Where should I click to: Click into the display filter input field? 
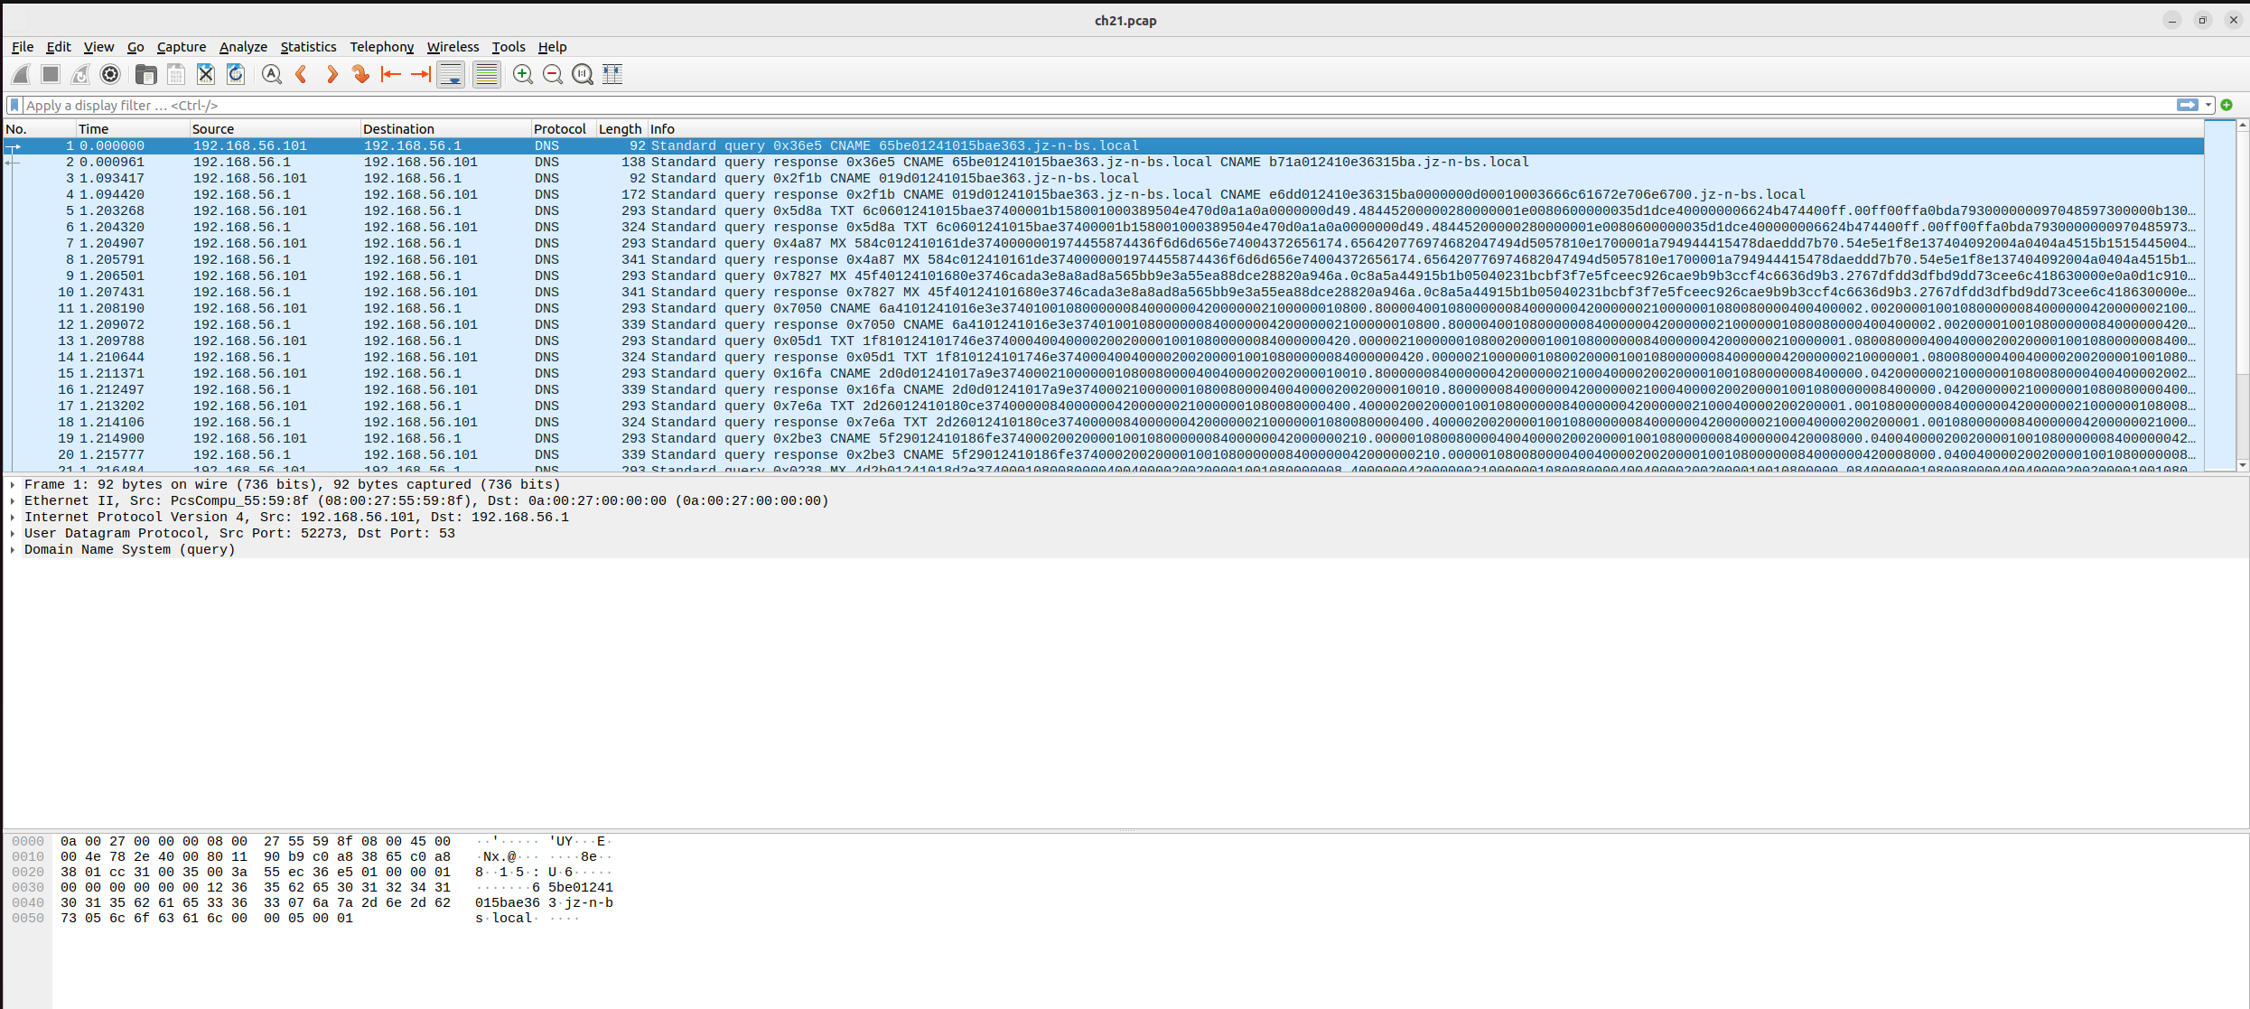[x=1097, y=106]
